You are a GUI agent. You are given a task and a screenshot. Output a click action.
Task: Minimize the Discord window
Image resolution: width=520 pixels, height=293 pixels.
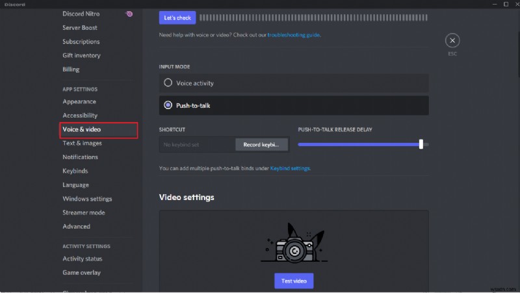tap(495, 4)
